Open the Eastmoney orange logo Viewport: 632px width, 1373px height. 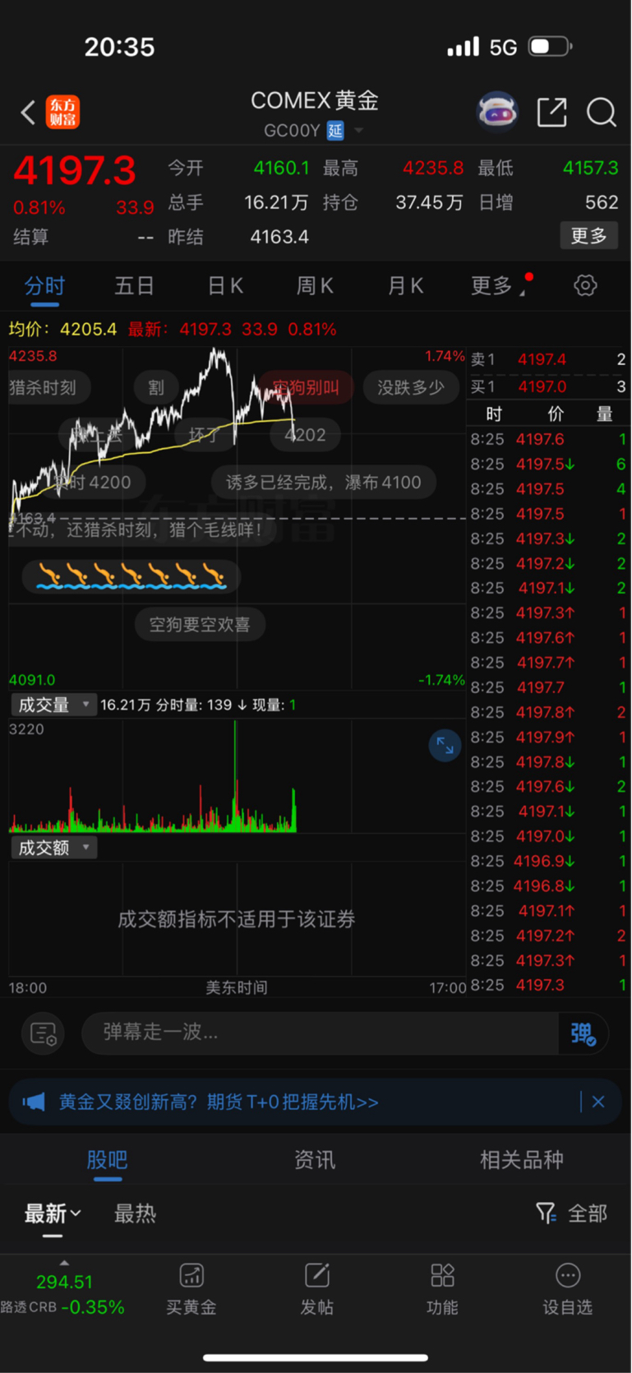[62, 112]
